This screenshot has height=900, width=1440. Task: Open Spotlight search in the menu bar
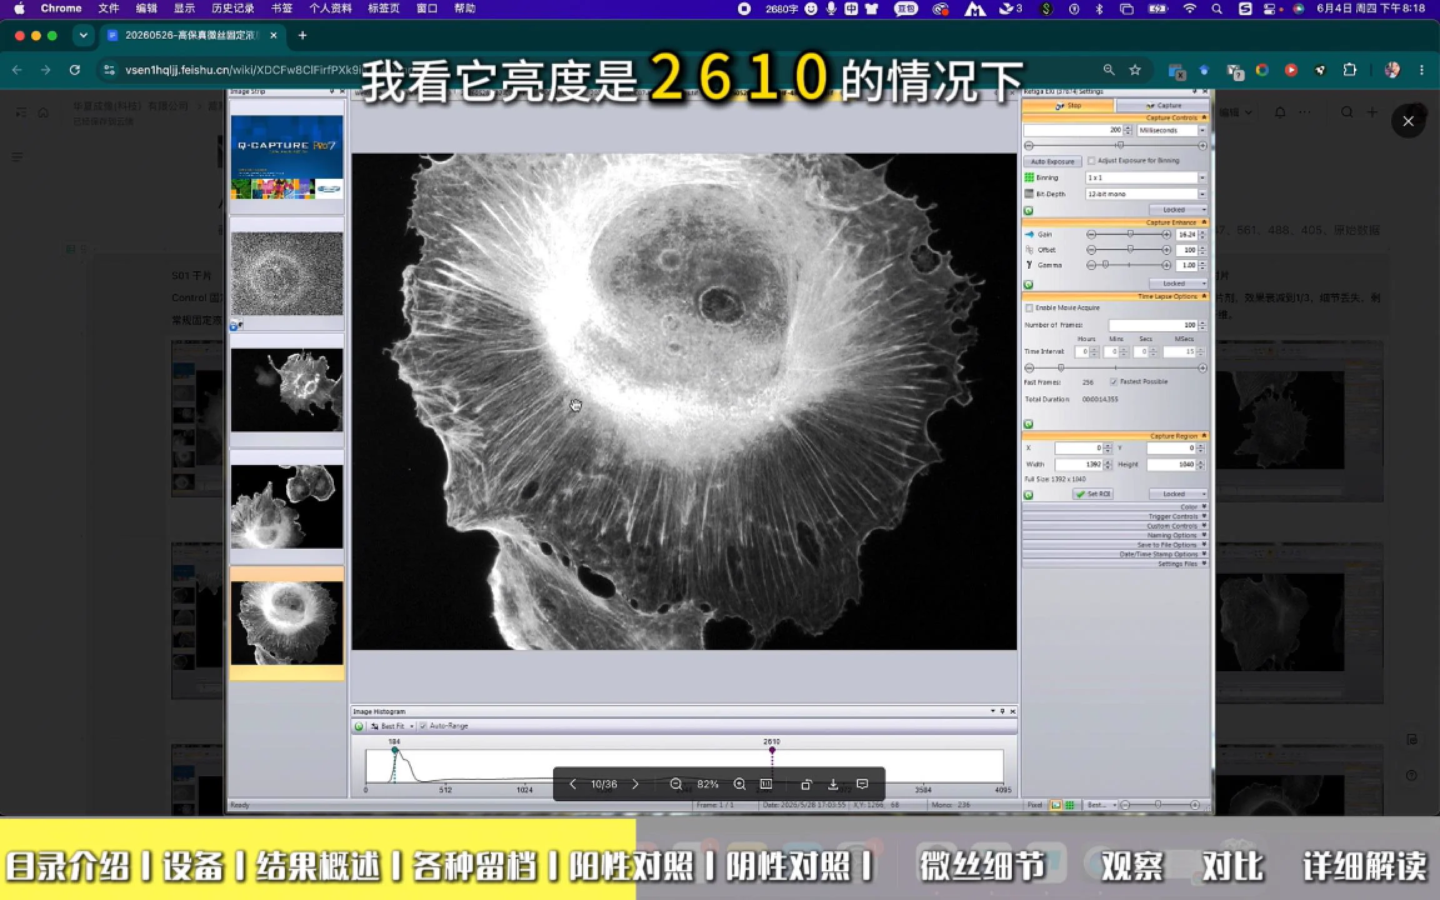[x=1216, y=9]
